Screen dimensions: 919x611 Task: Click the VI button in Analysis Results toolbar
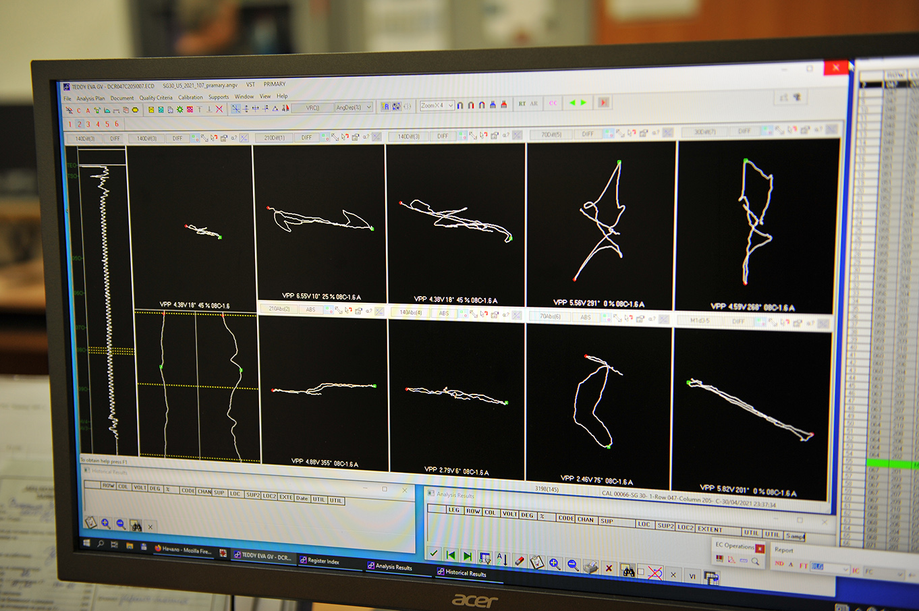(x=692, y=576)
